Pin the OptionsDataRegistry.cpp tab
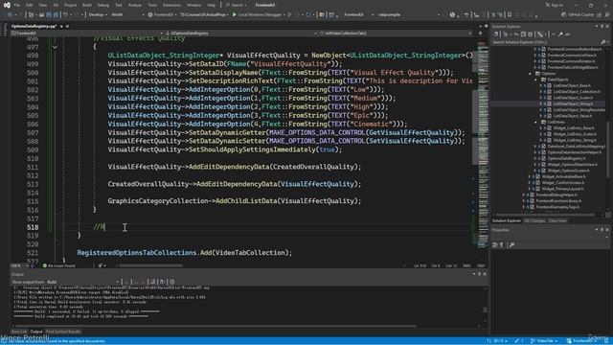 tap(61, 26)
